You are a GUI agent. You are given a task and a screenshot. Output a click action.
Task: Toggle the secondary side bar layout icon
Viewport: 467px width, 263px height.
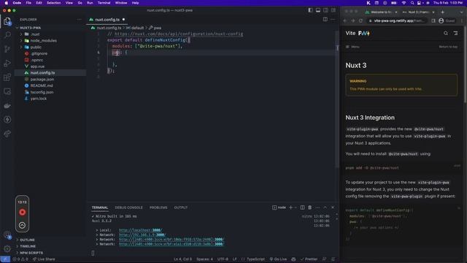click(x=326, y=10)
